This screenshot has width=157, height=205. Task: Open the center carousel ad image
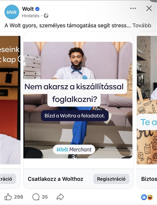78,100
